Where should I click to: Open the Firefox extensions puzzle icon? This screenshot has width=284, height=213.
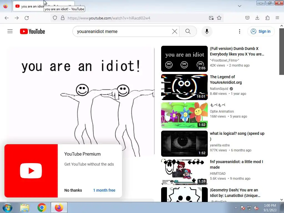click(x=267, y=18)
